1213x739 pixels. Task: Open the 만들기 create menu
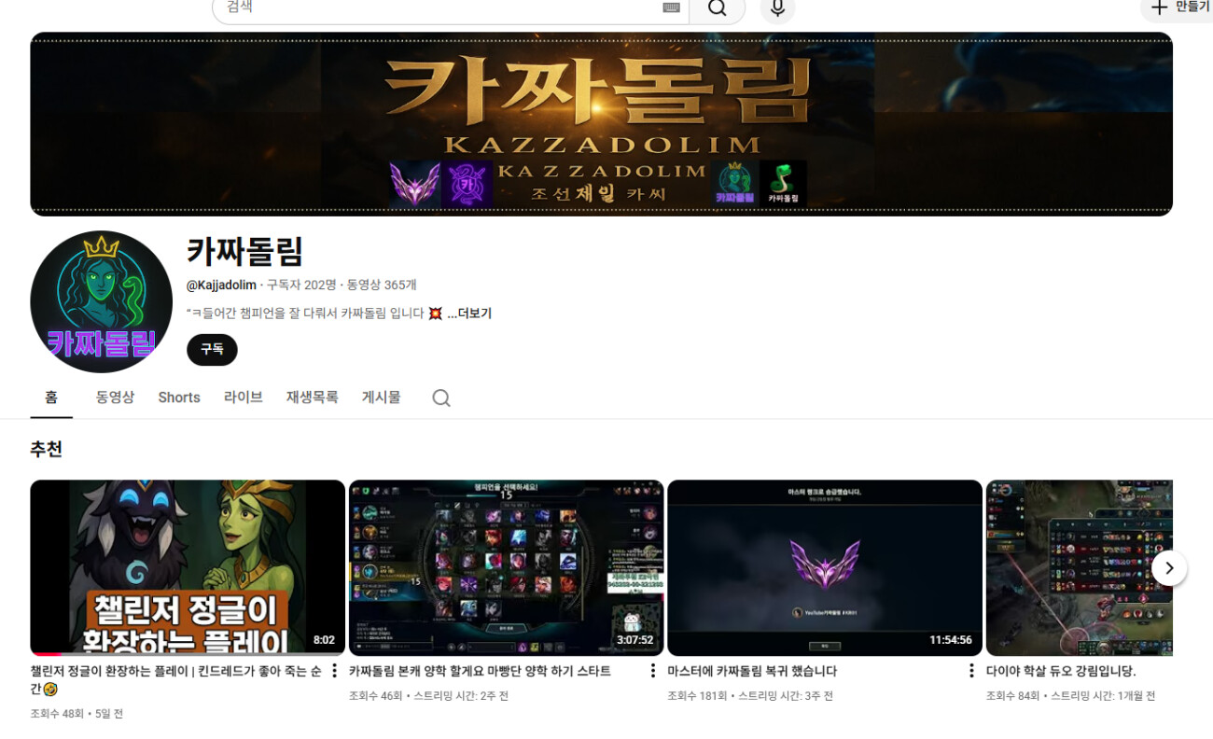(1178, 7)
